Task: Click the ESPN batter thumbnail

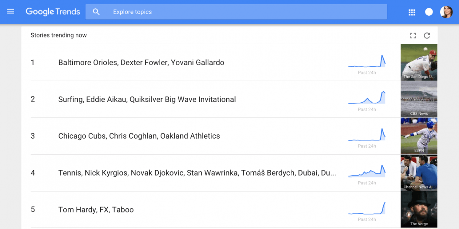Action: pyautogui.click(x=419, y=135)
